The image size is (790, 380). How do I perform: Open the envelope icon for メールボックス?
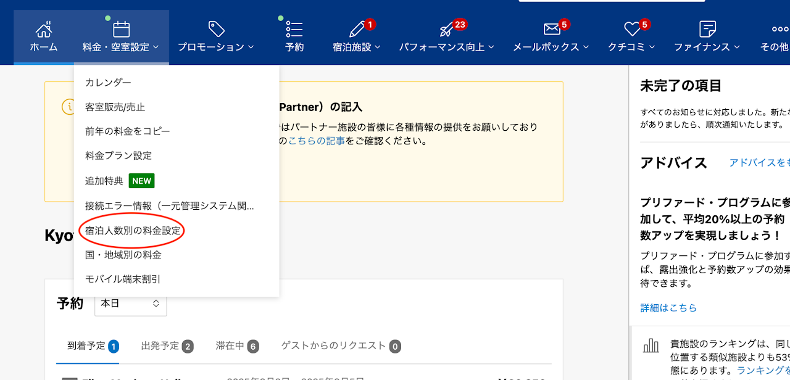pos(551,29)
